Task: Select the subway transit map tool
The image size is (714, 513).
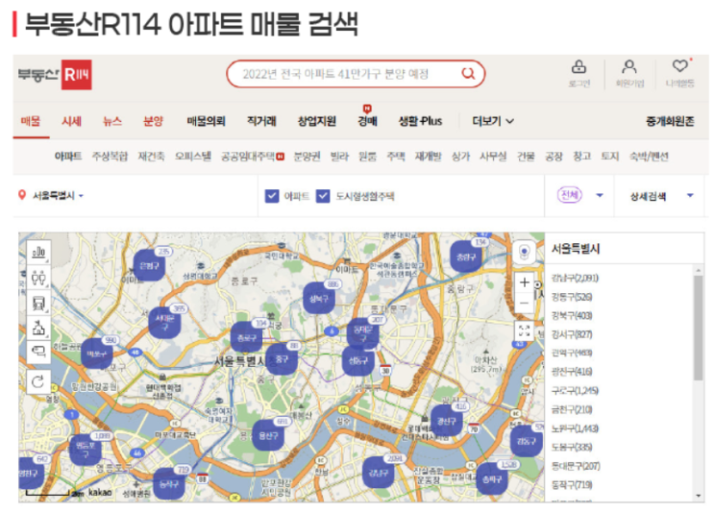Action: pyautogui.click(x=38, y=303)
